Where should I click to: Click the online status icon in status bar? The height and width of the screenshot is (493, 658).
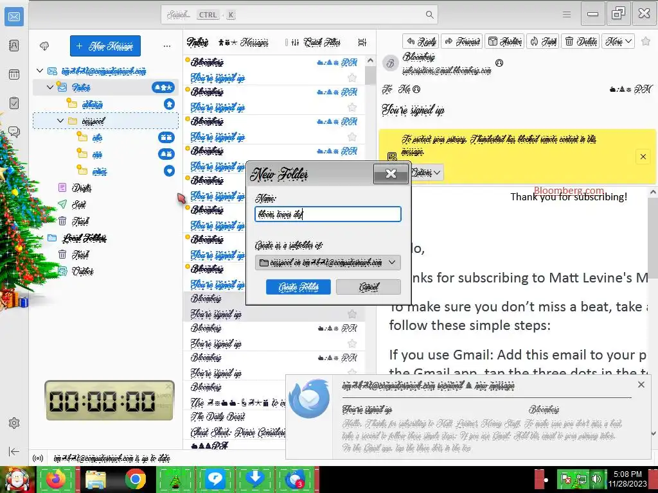click(38, 458)
